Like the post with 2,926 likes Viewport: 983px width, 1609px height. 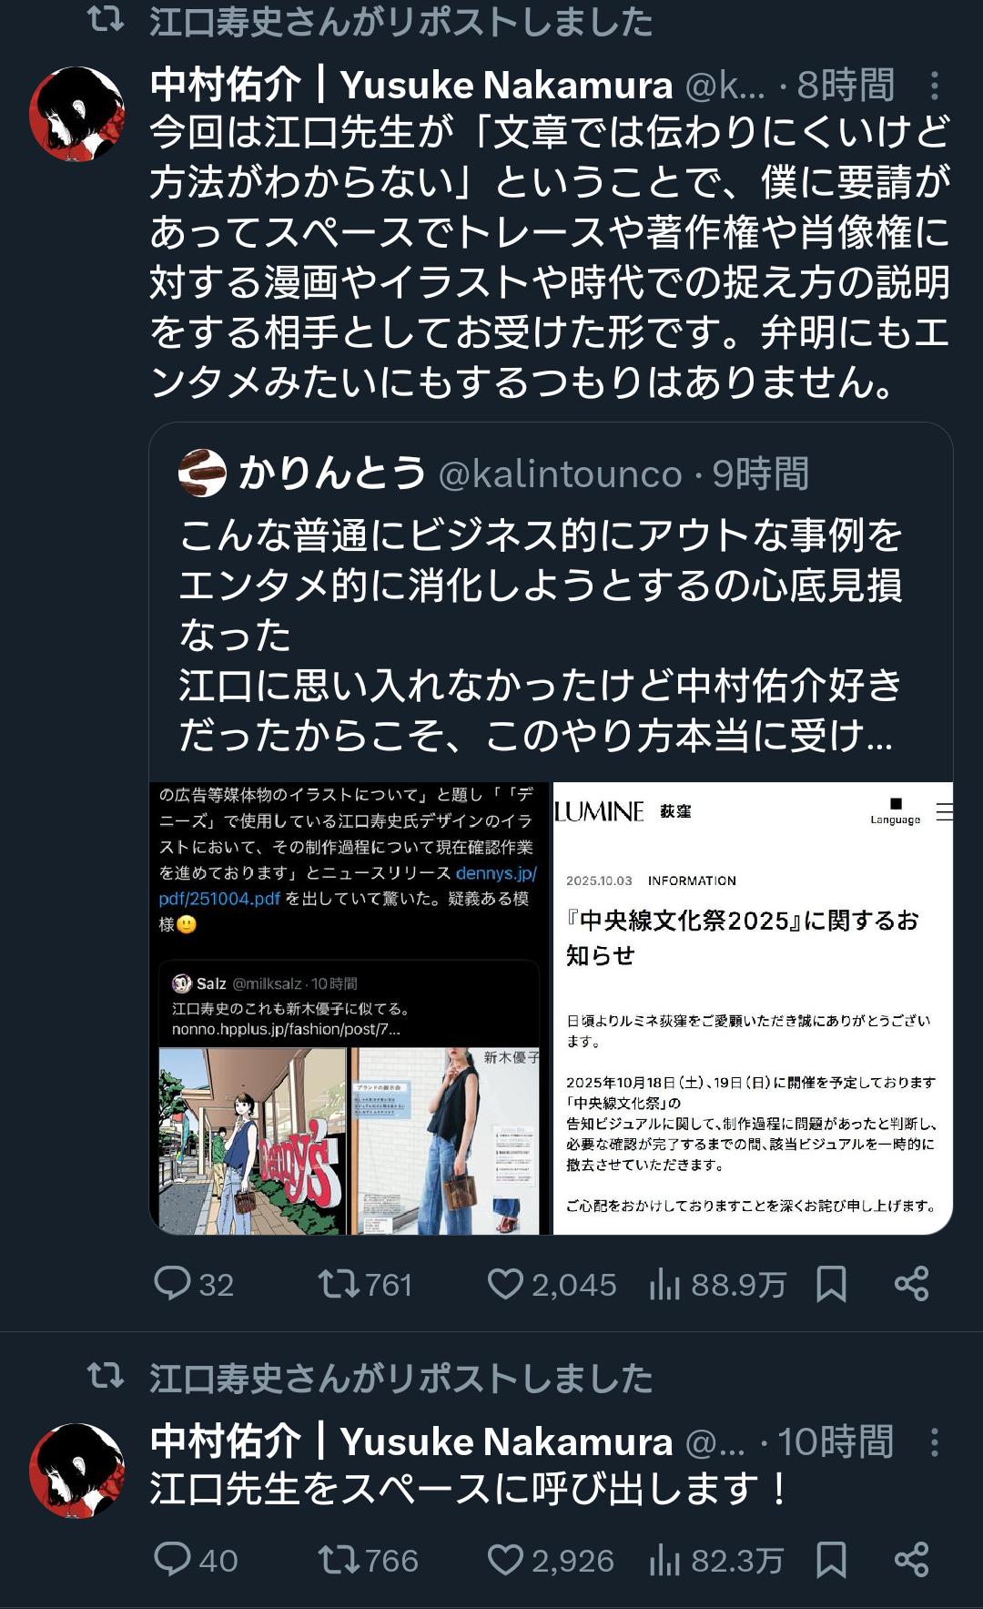pos(505,1561)
